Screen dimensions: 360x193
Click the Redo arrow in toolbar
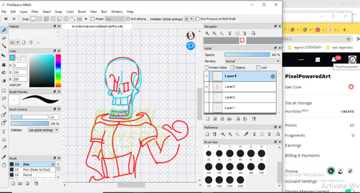[14, 19]
